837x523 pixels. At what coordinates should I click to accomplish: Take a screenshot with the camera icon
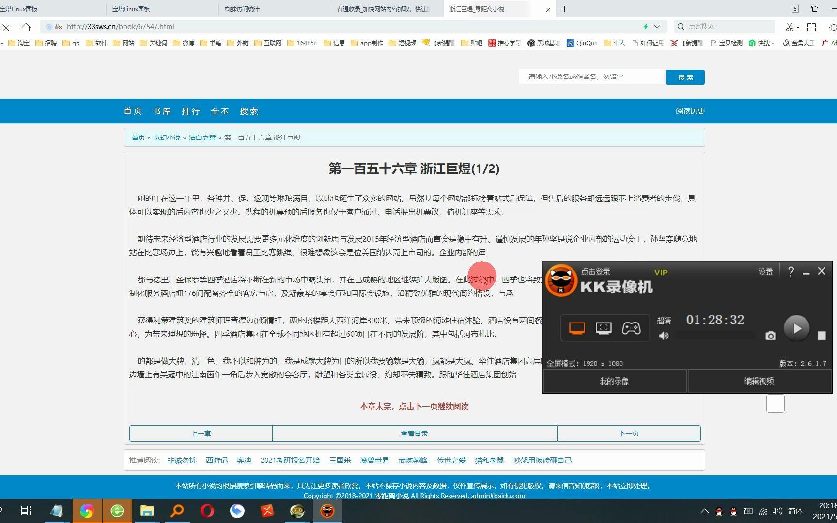tap(771, 336)
